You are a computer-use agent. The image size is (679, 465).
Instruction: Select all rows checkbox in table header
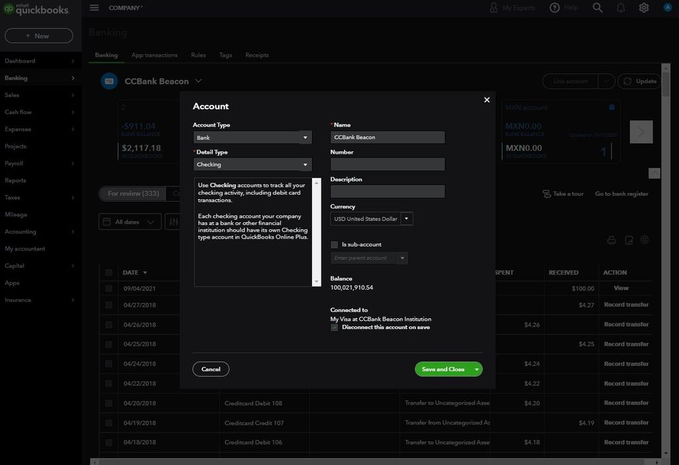(x=109, y=273)
